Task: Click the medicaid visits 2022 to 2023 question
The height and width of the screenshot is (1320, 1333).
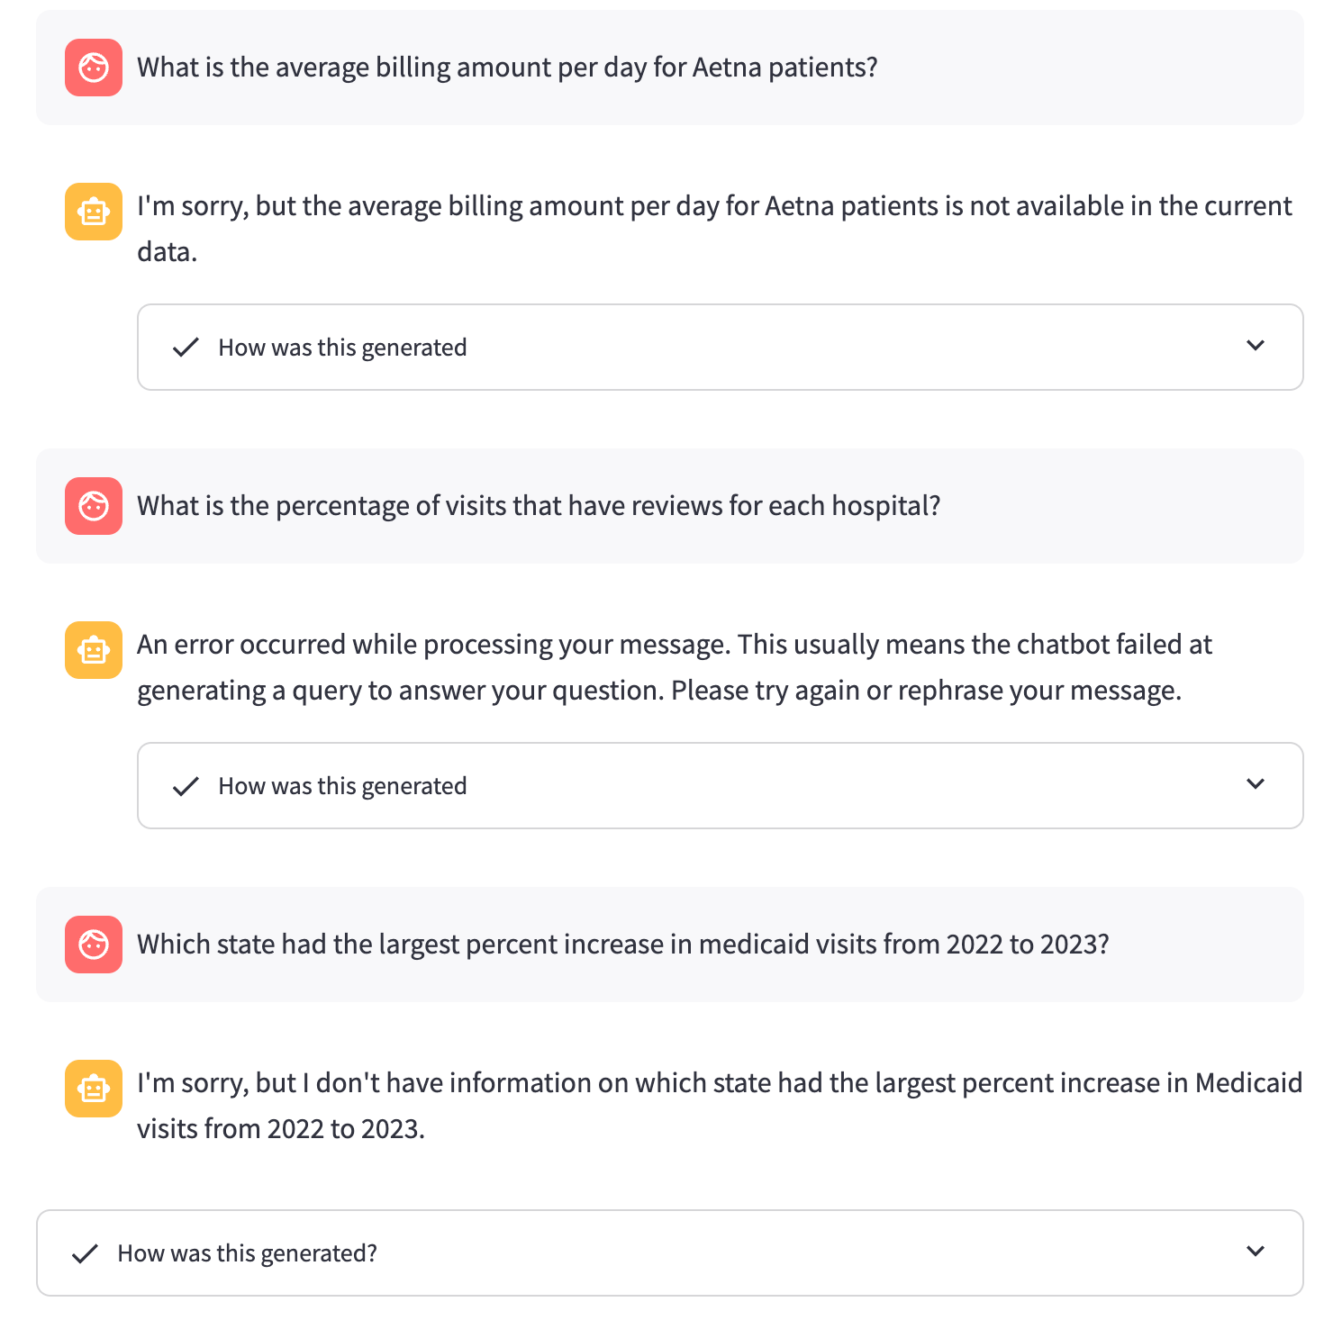Action: point(622,945)
